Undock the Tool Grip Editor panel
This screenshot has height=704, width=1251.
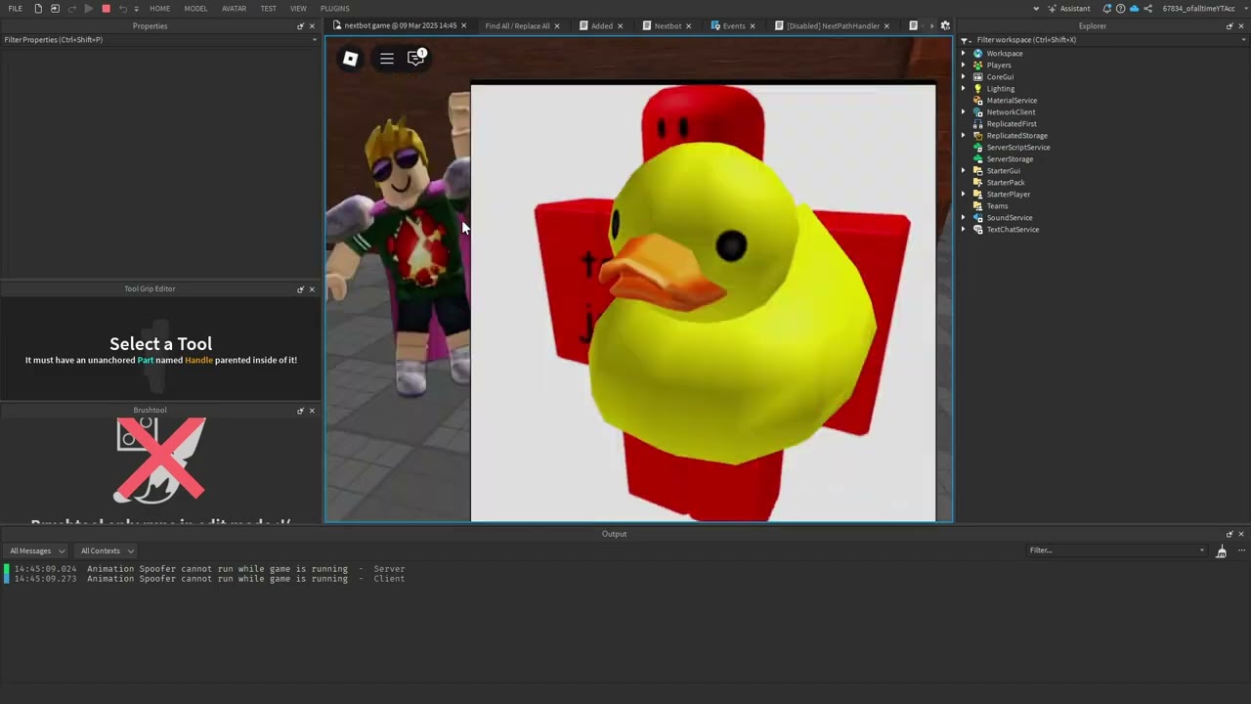coord(300,289)
